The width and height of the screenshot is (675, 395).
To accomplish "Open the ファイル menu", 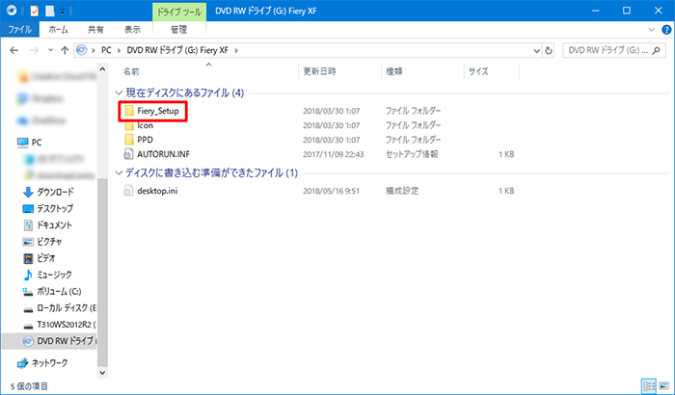I will click(x=20, y=29).
